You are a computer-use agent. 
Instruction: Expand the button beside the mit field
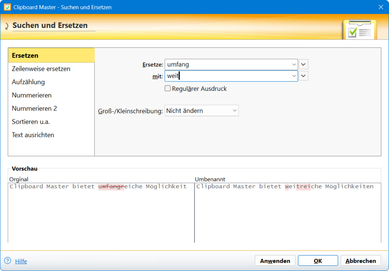click(x=303, y=76)
